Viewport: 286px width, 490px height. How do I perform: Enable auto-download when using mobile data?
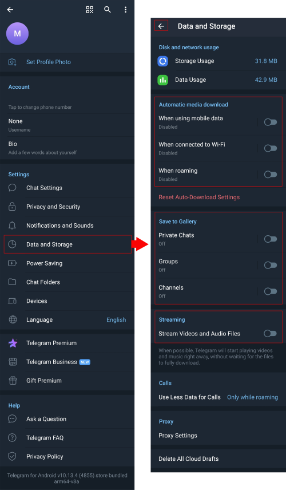click(x=271, y=122)
